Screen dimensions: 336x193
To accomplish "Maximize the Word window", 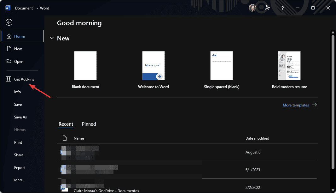I will coord(313,8).
